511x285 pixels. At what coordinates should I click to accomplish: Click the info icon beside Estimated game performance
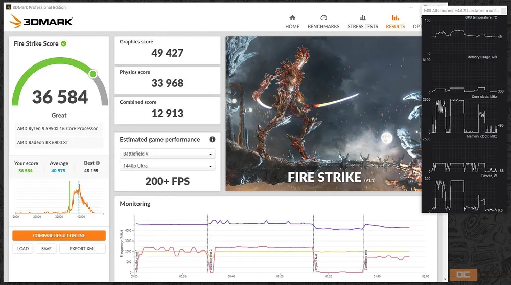tap(212, 139)
